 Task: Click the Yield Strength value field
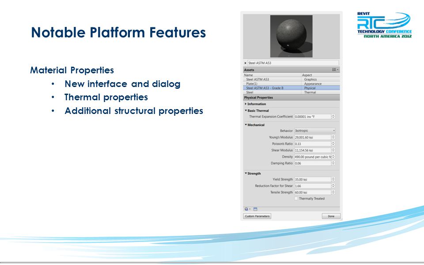pyautogui.click(x=313, y=180)
